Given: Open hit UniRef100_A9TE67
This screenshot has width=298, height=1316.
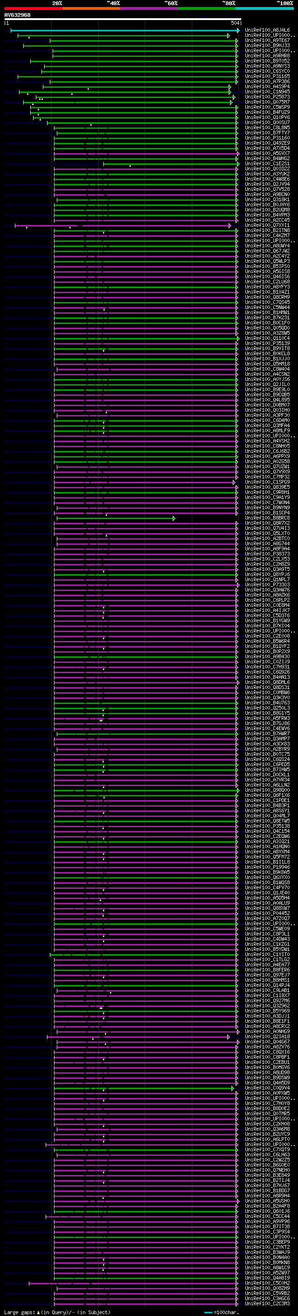Looking at the screenshot, I should coord(267,40).
